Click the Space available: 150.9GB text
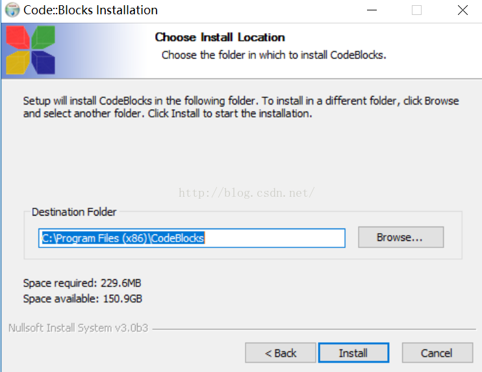 pyautogui.click(x=82, y=299)
